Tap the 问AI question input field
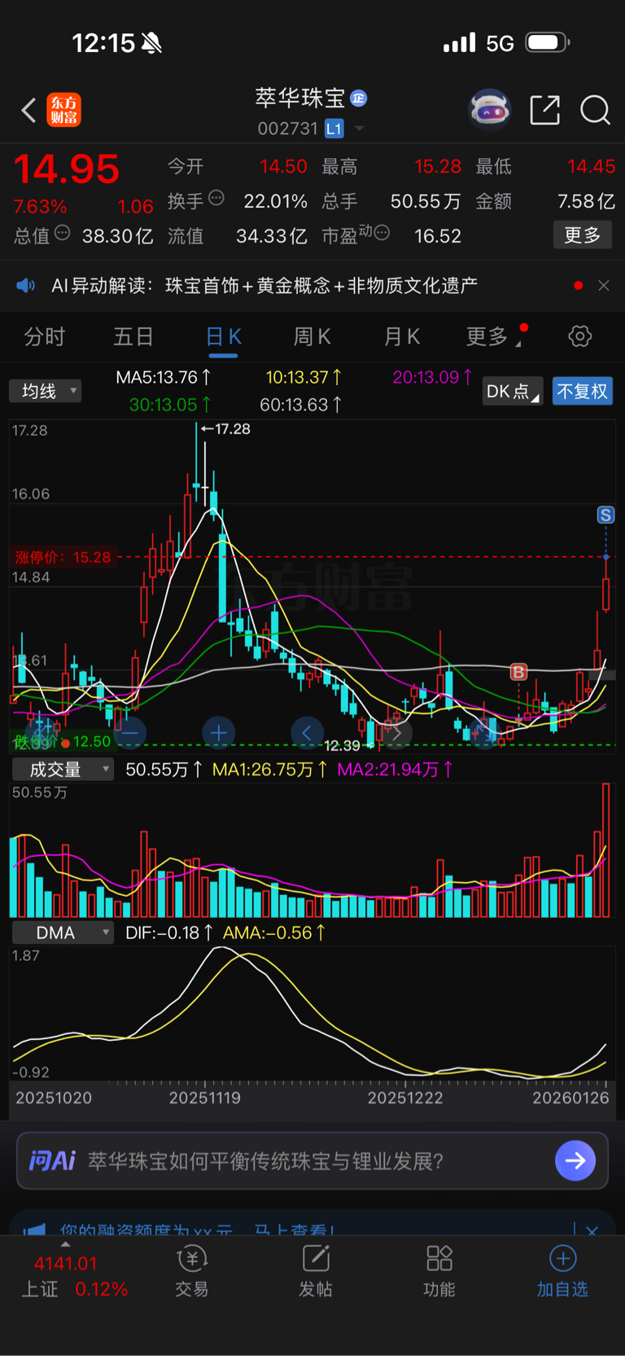The width and height of the screenshot is (625, 1356). [312, 1161]
